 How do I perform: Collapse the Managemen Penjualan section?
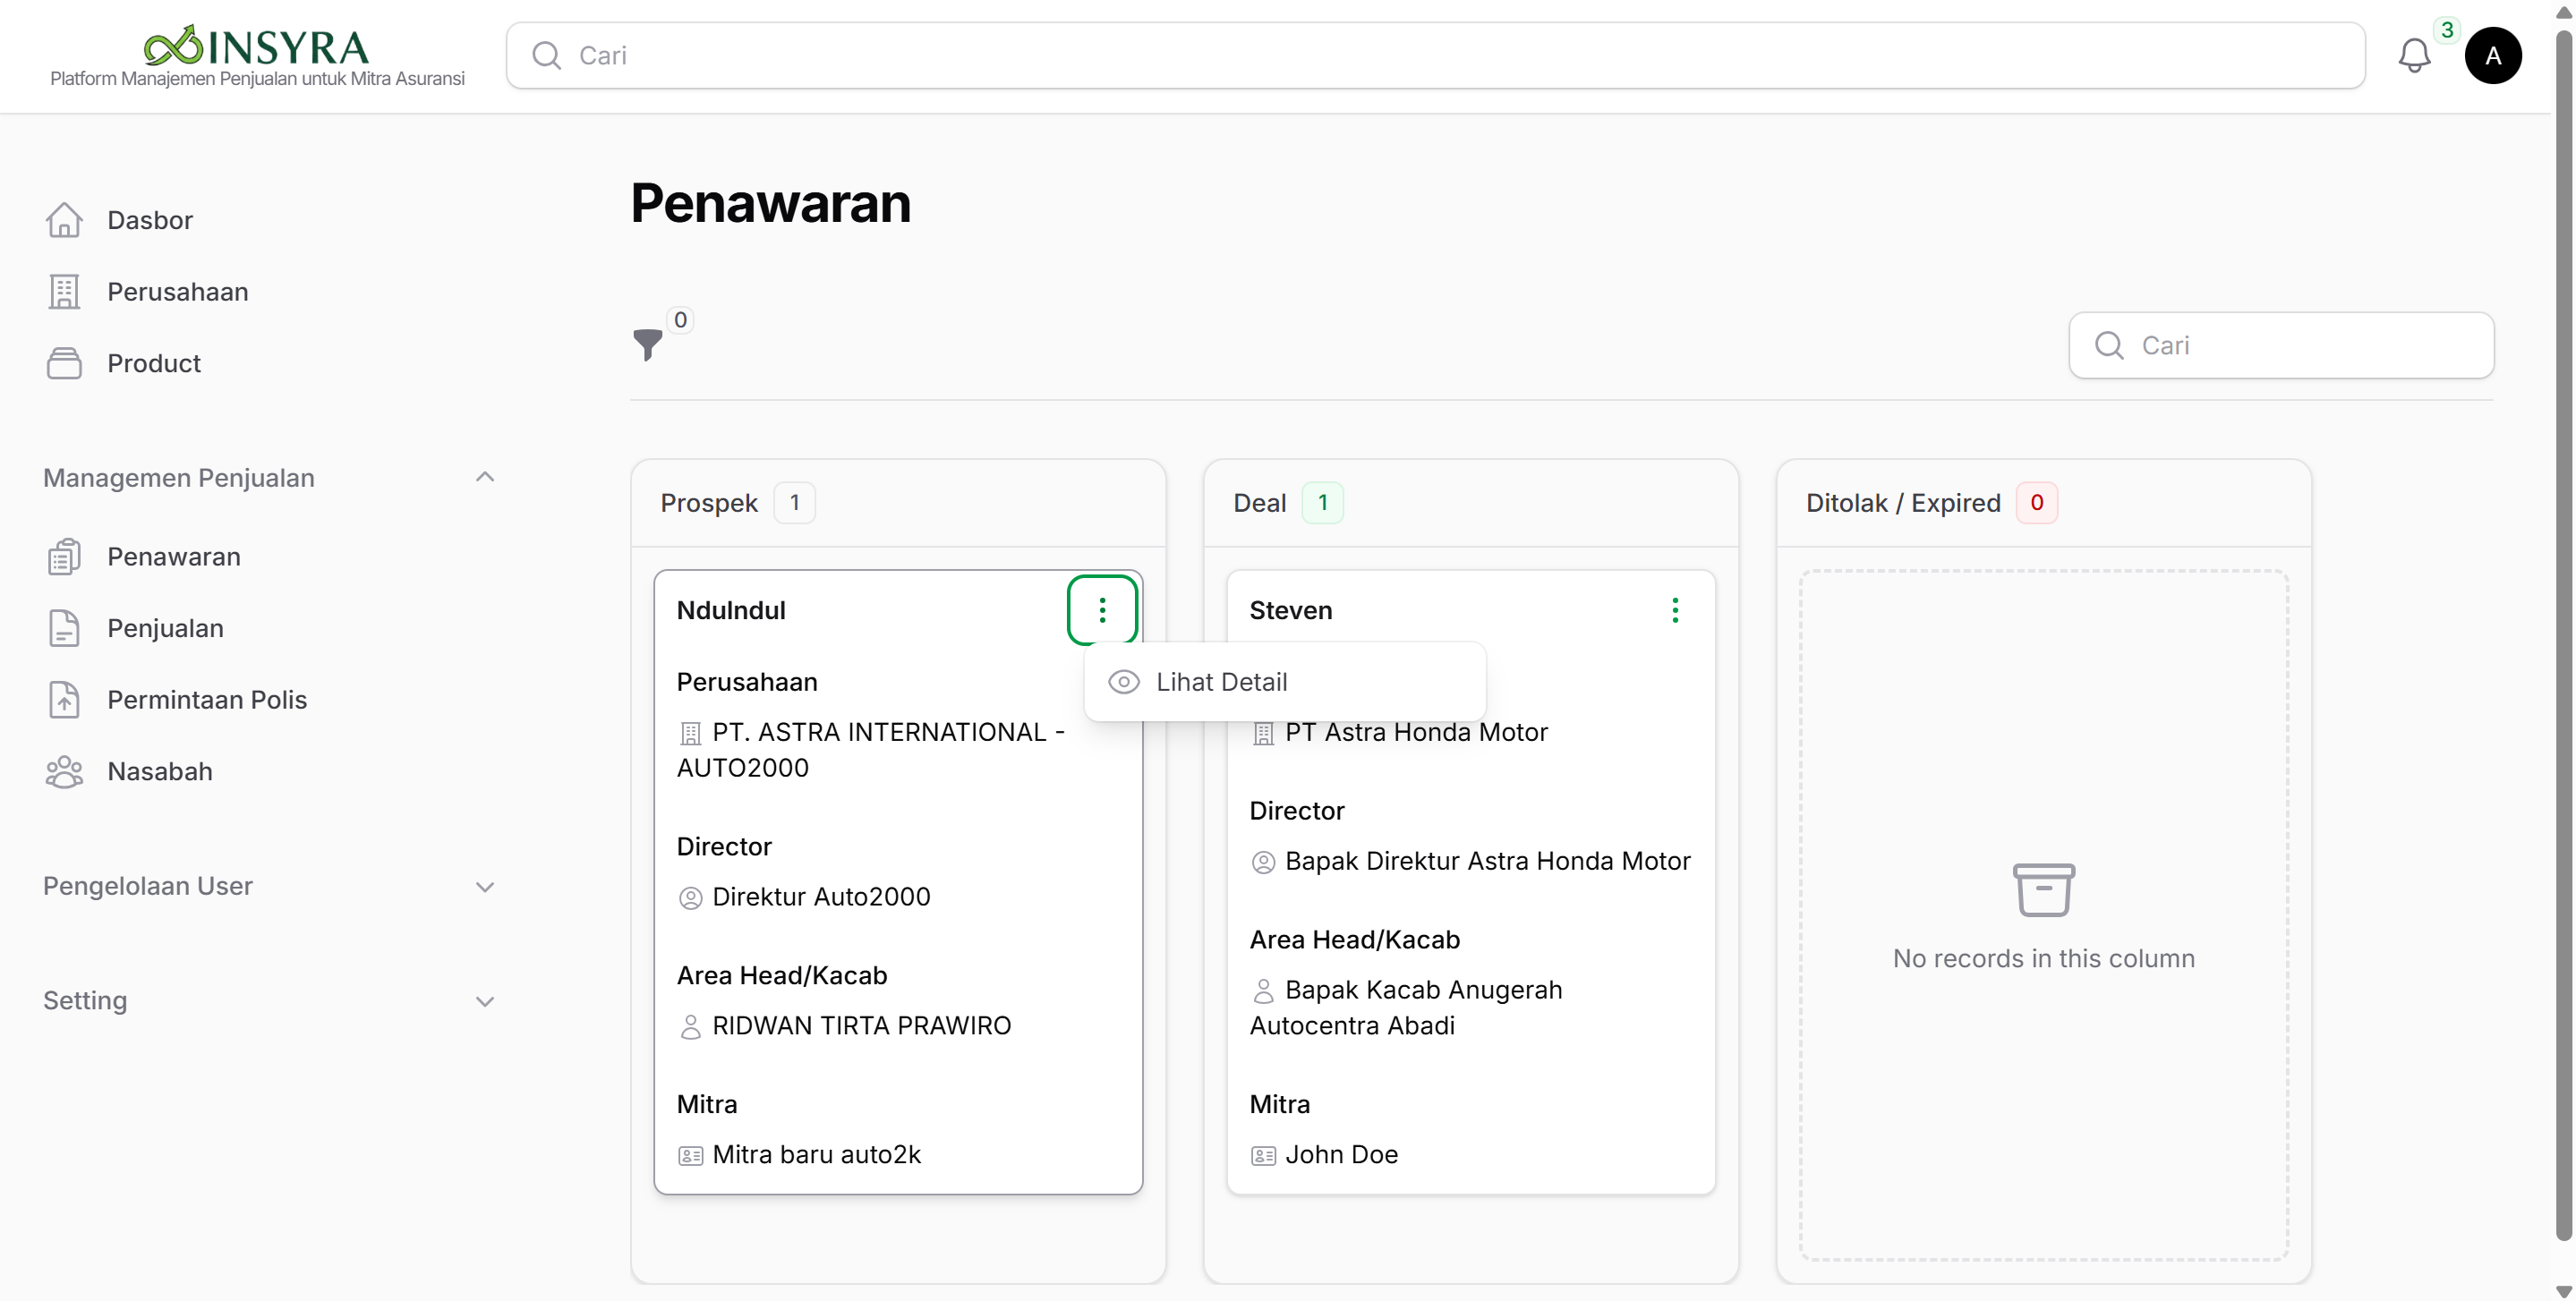point(485,477)
